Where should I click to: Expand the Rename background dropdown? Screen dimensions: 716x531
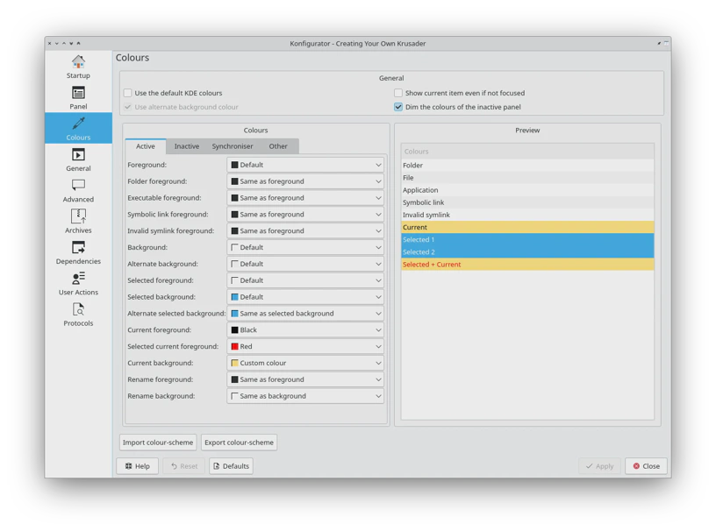click(305, 396)
